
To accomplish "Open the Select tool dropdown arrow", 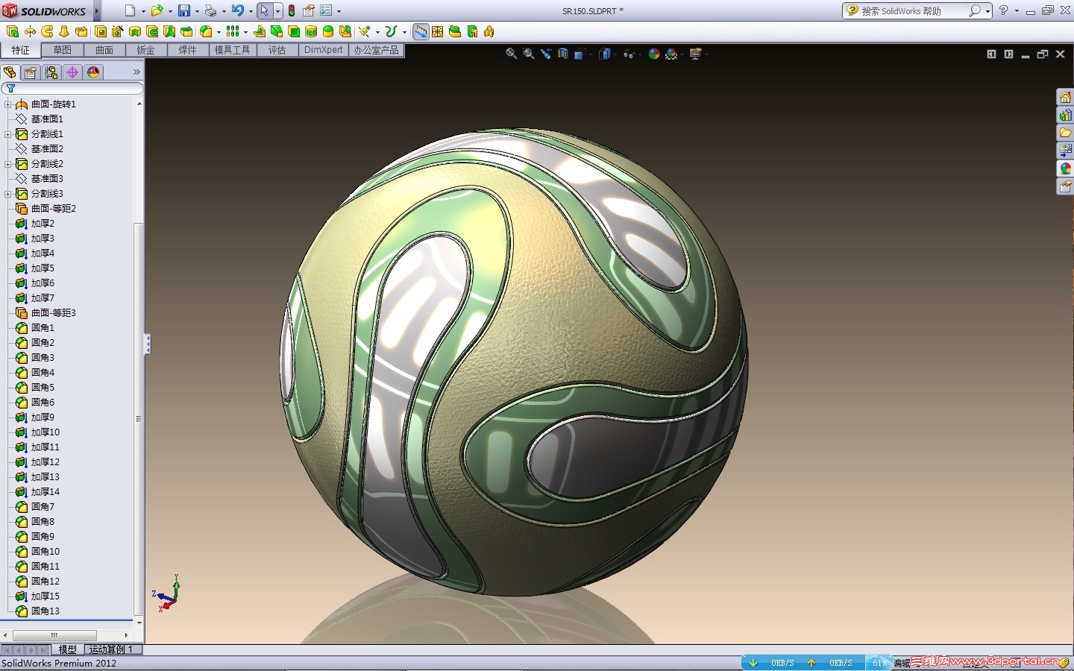I will pyautogui.click(x=277, y=11).
